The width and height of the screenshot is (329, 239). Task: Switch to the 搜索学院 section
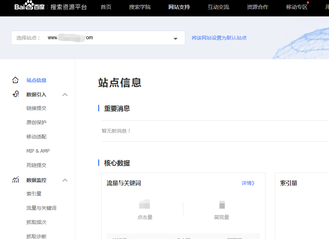tap(140, 7)
